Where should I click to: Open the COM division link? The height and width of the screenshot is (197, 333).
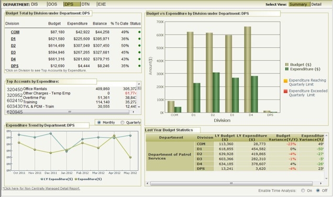pos(15,32)
